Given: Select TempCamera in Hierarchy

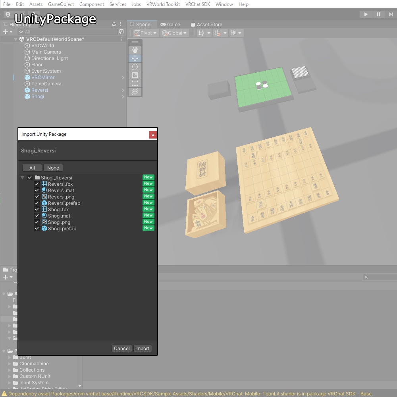Looking at the screenshot, I should point(46,84).
